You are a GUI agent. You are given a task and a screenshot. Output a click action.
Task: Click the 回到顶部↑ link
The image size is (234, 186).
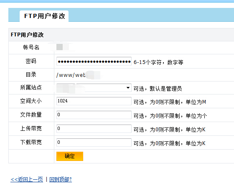point(61,179)
